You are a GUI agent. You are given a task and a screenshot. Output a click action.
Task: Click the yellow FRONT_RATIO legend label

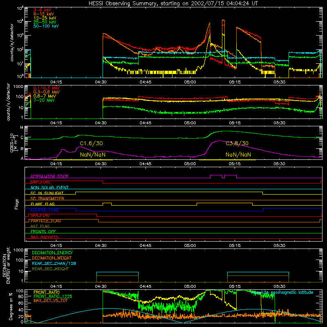(x=46, y=292)
